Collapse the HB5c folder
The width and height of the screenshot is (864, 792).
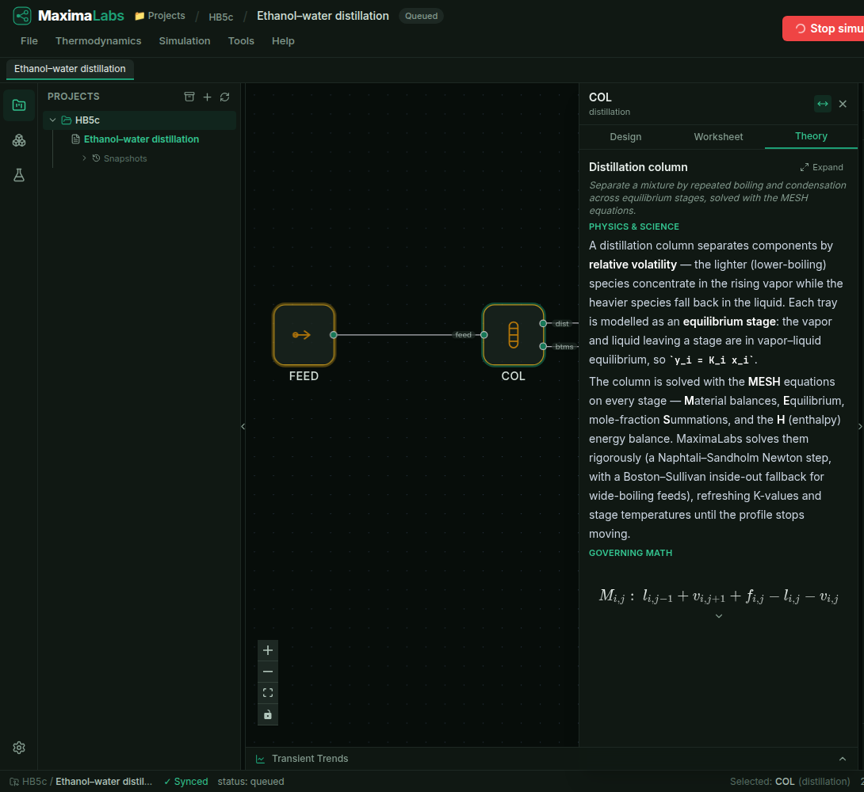53,120
